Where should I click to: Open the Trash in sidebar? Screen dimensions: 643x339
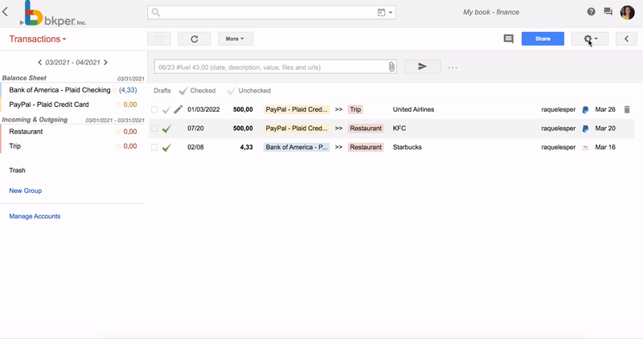coord(17,170)
